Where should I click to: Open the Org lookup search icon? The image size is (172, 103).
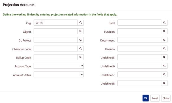81,23
